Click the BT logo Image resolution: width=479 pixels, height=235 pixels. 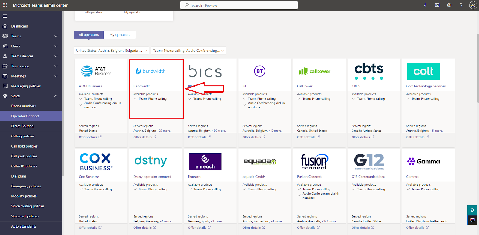[x=259, y=71]
